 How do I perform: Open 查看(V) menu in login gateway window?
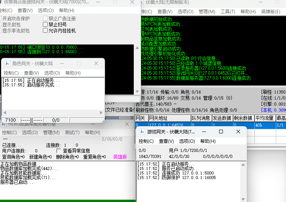pyautogui.click(x=25, y=11)
